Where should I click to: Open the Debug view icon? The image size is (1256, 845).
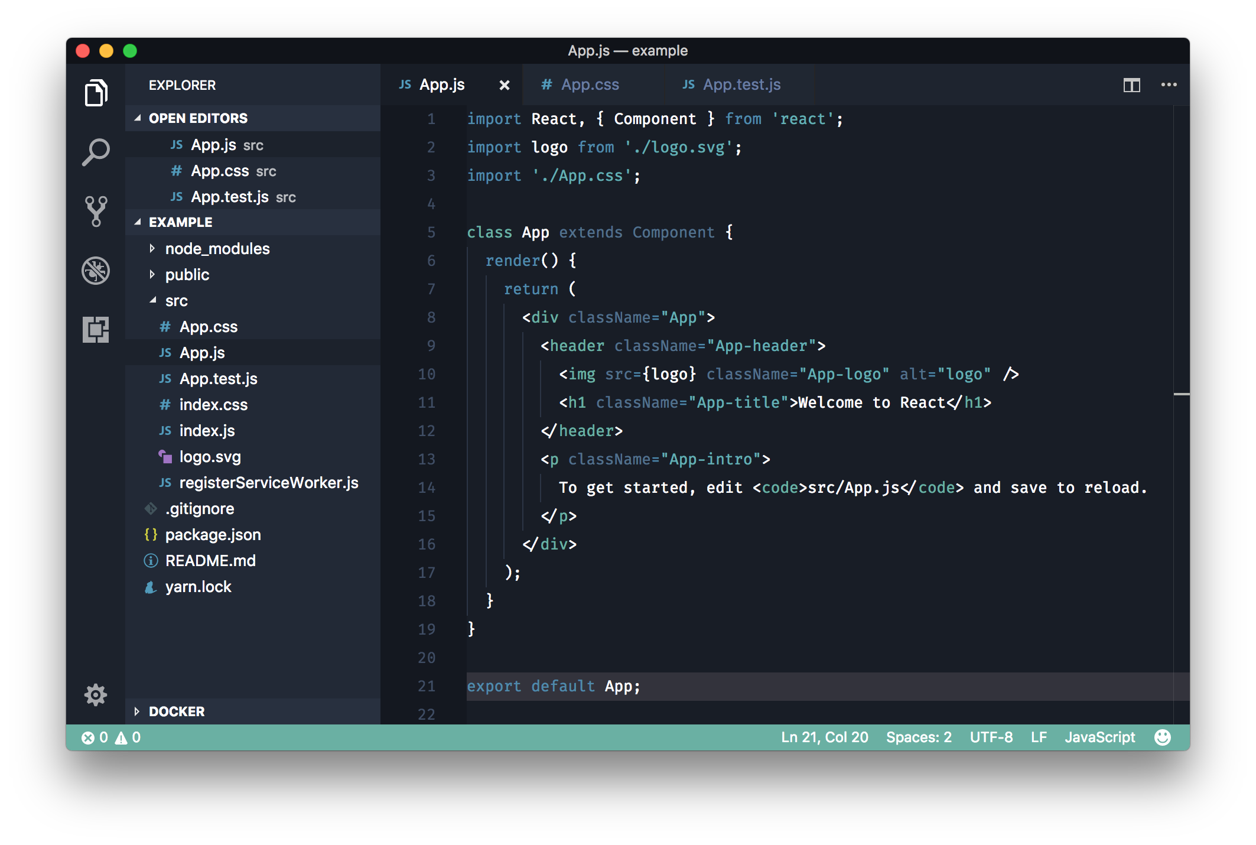coord(96,271)
